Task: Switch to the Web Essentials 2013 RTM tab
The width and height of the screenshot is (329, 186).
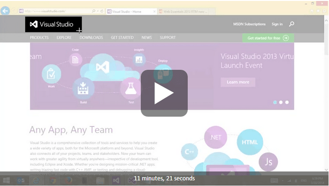Action: [186, 12]
